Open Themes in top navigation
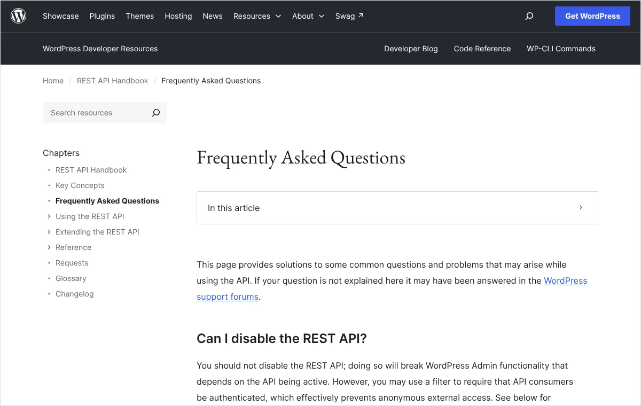Screen dimensions: 641x406 [140, 16]
